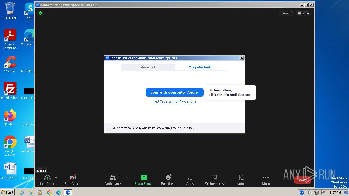Click the Windows Start button
The height and width of the screenshot is (196, 349).
point(7,192)
